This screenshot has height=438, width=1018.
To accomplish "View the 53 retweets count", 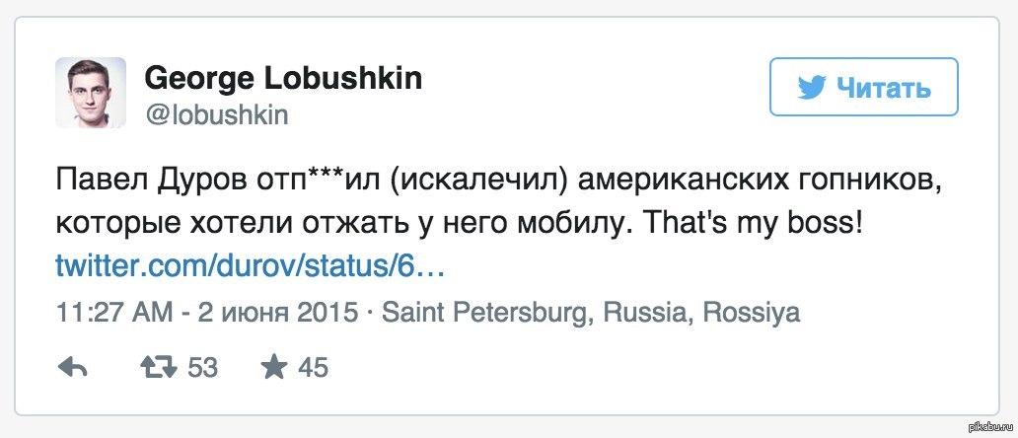I will (x=201, y=368).
